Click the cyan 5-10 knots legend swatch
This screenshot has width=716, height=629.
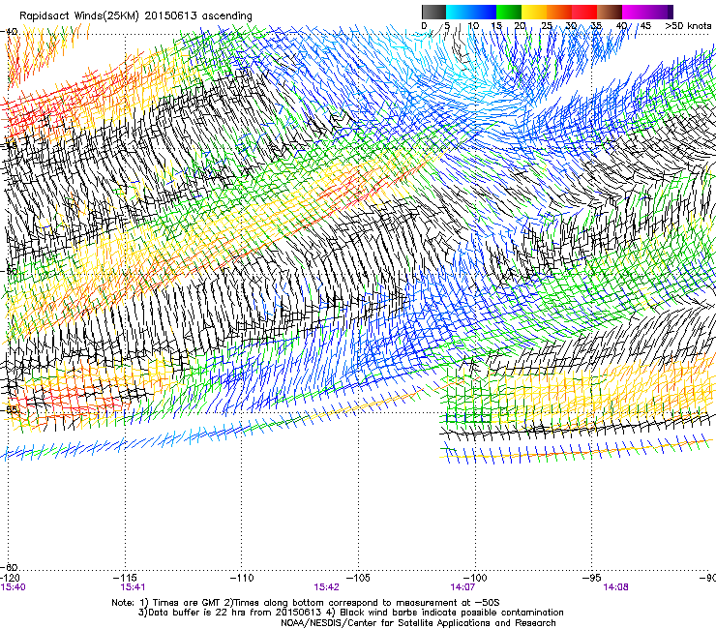coord(459,12)
